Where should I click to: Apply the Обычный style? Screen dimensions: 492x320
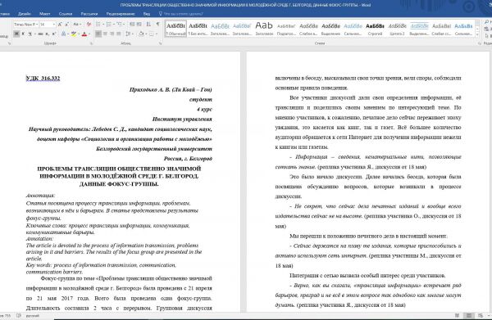pos(175,29)
